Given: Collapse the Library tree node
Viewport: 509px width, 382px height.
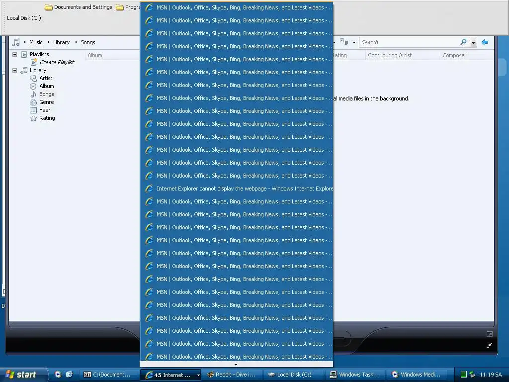Looking at the screenshot, I should (14, 70).
